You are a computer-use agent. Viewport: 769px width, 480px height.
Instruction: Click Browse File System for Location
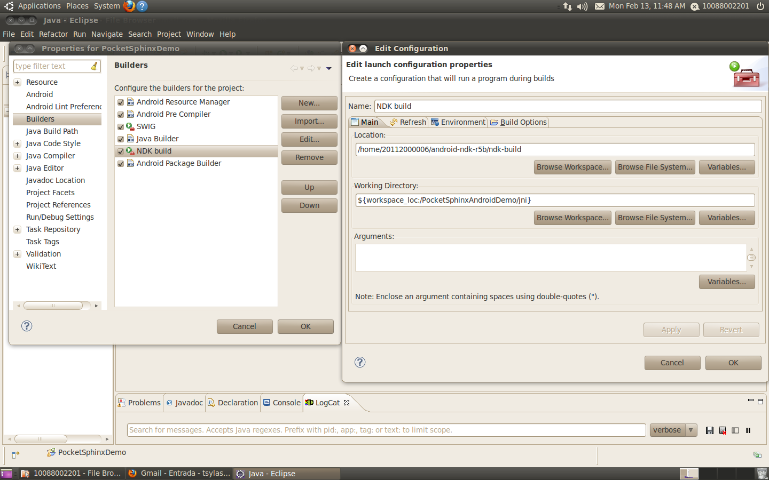pyautogui.click(x=655, y=167)
